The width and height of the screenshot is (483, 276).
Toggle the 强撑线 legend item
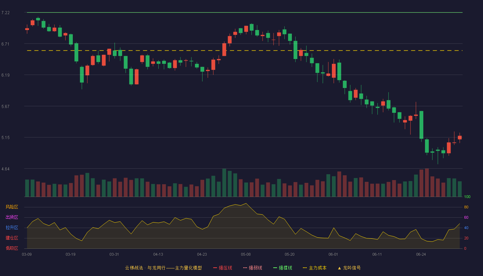[x=283, y=268]
